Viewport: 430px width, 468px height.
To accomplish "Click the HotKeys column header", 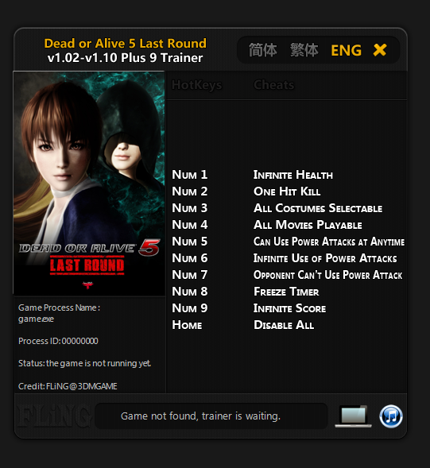I will pos(197,85).
